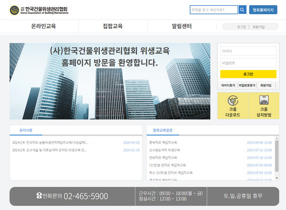Click the phone number 02-465-5900
Viewport: 286px width, 210px height.
[86, 196]
